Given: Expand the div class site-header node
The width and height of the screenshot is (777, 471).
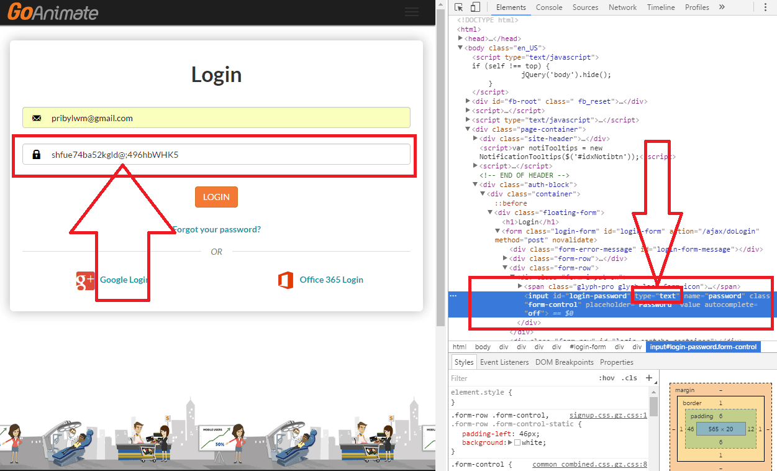Looking at the screenshot, I should (x=476, y=139).
